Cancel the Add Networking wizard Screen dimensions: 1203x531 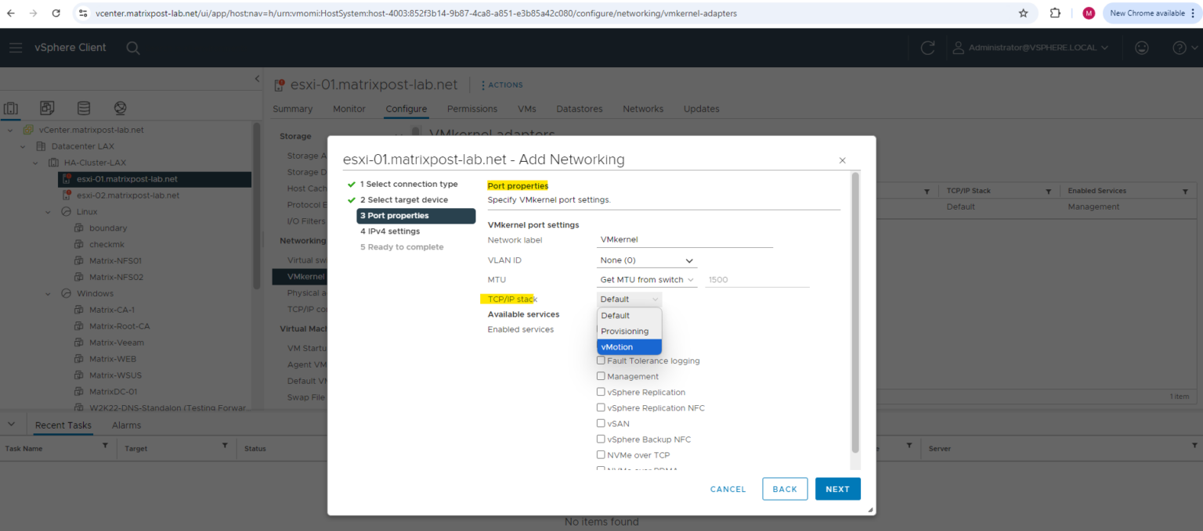tap(728, 489)
